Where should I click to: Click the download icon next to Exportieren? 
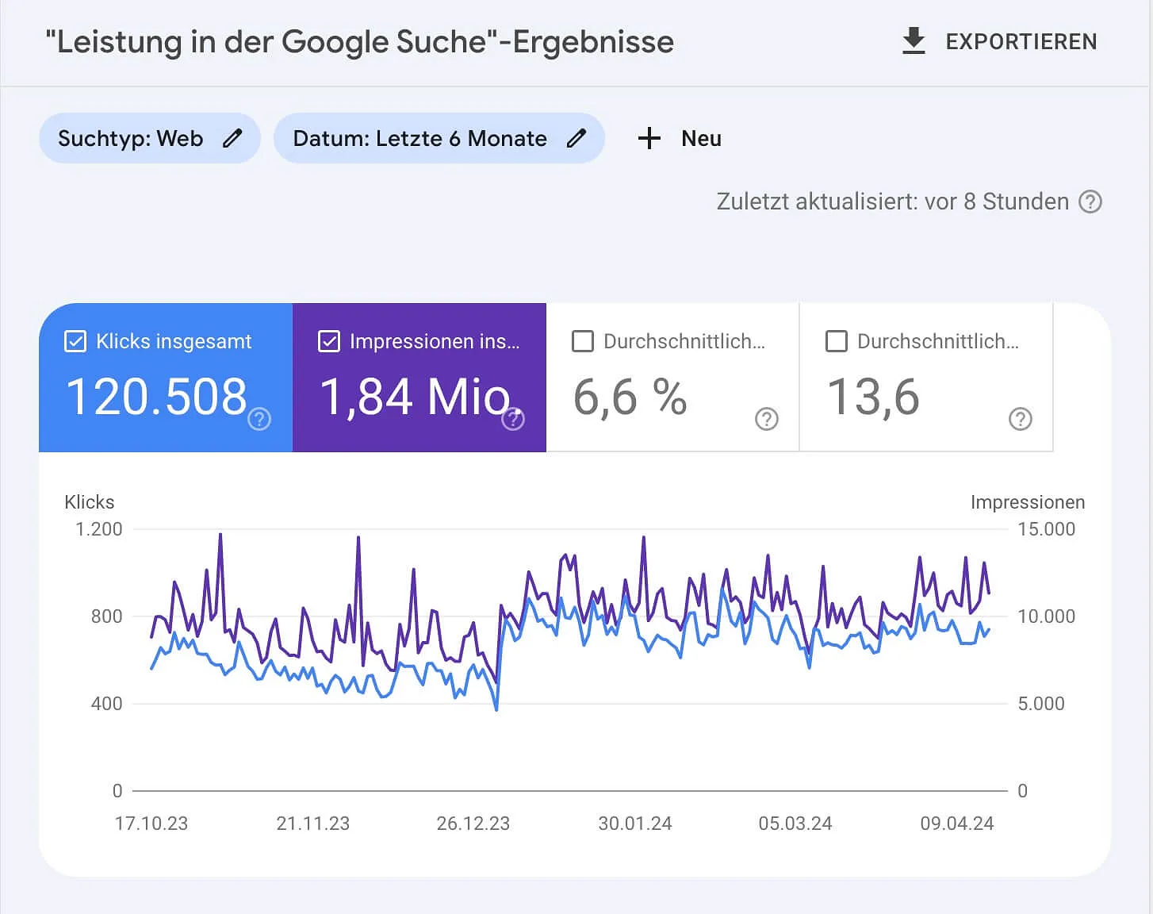[x=914, y=41]
